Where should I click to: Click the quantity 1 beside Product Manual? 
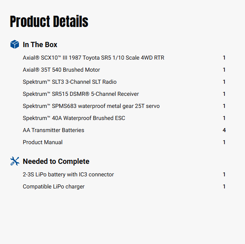point(224,143)
